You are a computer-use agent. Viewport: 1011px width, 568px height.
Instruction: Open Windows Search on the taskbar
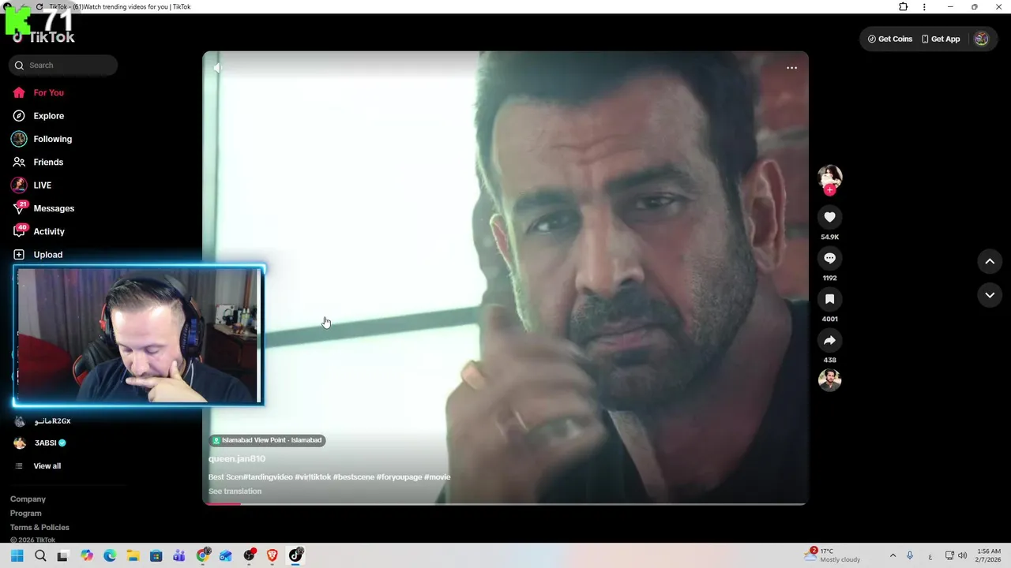click(x=40, y=555)
